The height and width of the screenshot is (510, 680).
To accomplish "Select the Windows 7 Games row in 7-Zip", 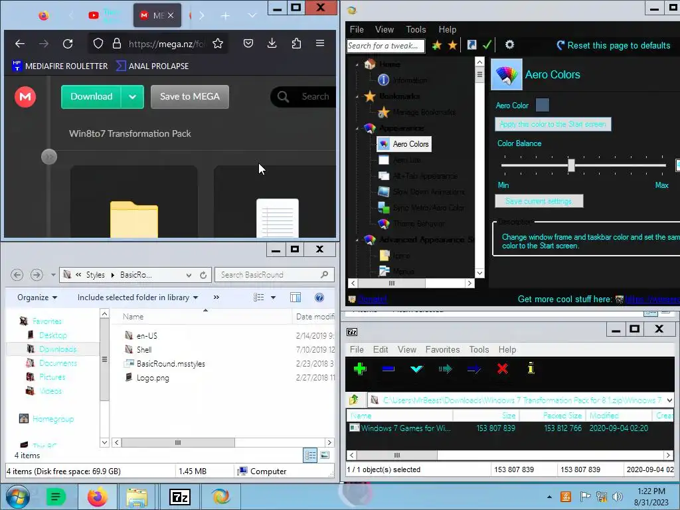I will 510,428.
